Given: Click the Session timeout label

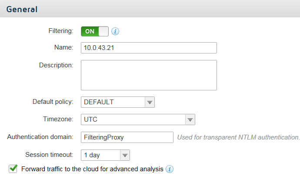Looking at the screenshot, I should click(50, 155).
